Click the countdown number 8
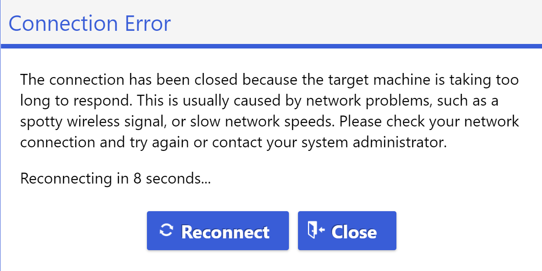 click(x=137, y=179)
